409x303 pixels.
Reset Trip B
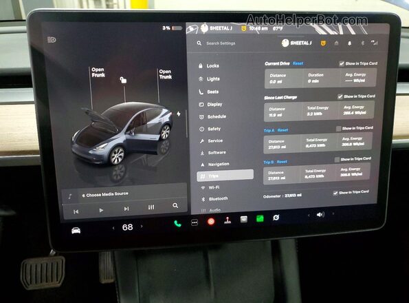282,162
